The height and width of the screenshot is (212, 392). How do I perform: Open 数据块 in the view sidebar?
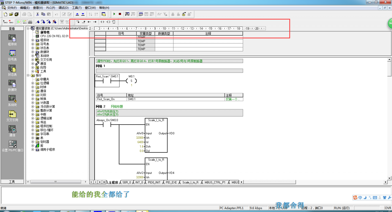pos(12,85)
